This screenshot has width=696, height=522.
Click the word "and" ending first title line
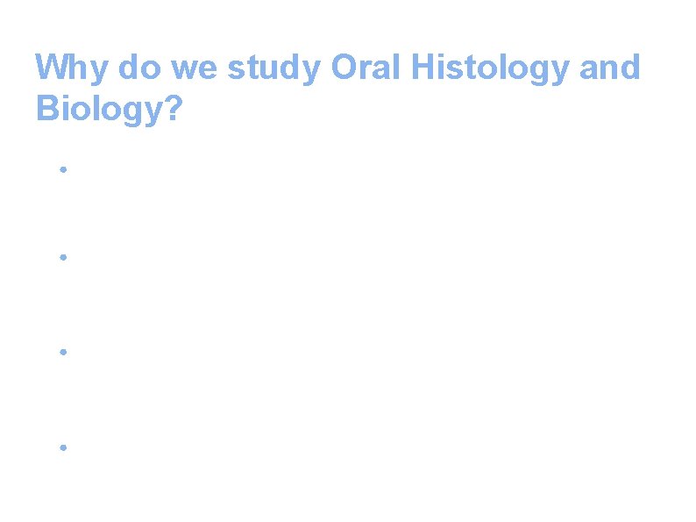610,68
